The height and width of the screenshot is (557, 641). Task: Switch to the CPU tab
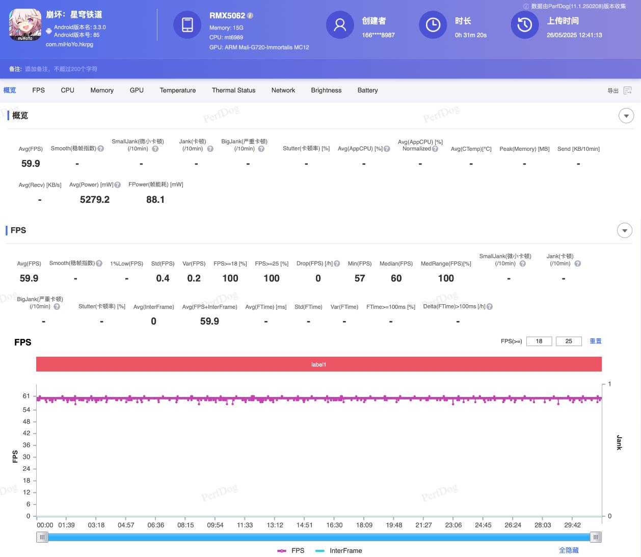[x=67, y=90]
